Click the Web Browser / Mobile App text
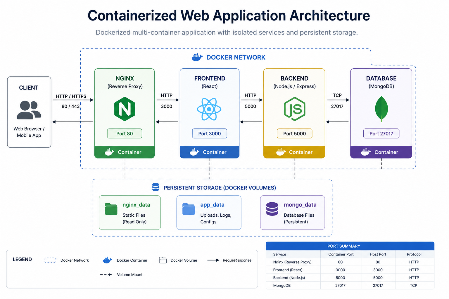This screenshot has height=299, width=449. click(x=29, y=132)
